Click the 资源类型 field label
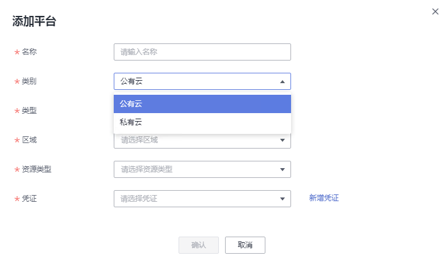This screenshot has width=447, height=258. (37, 169)
